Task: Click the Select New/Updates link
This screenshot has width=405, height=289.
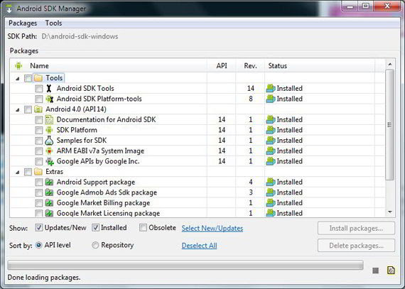Action: point(212,229)
